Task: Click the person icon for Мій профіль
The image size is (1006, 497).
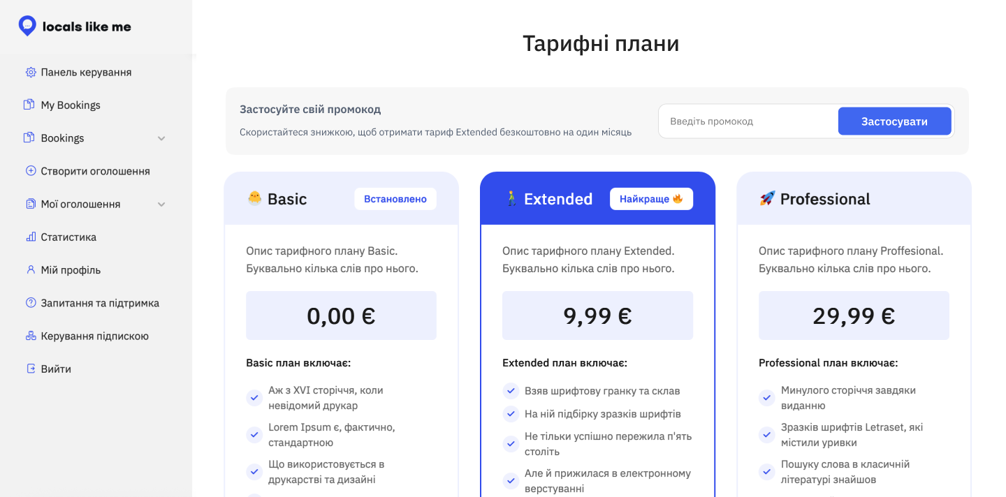Action: [x=30, y=269]
